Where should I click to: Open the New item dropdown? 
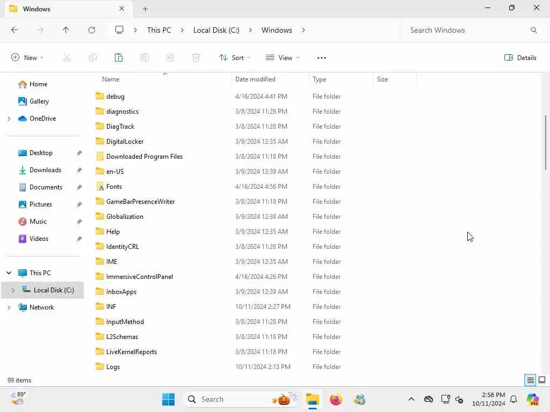[27, 58]
